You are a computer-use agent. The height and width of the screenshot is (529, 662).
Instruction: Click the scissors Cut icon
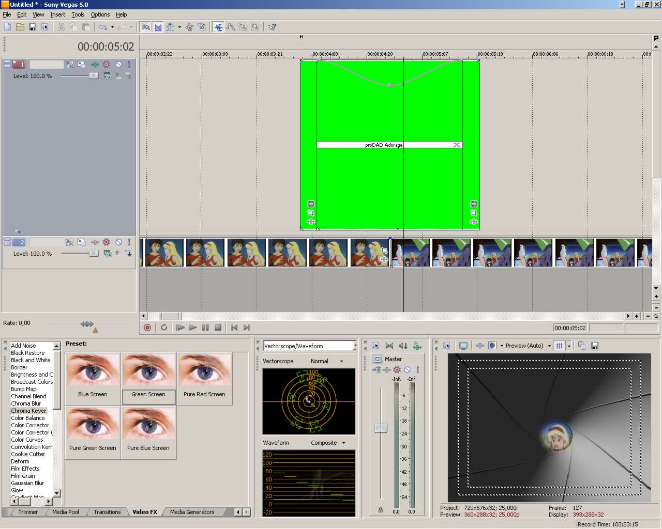pos(61,27)
